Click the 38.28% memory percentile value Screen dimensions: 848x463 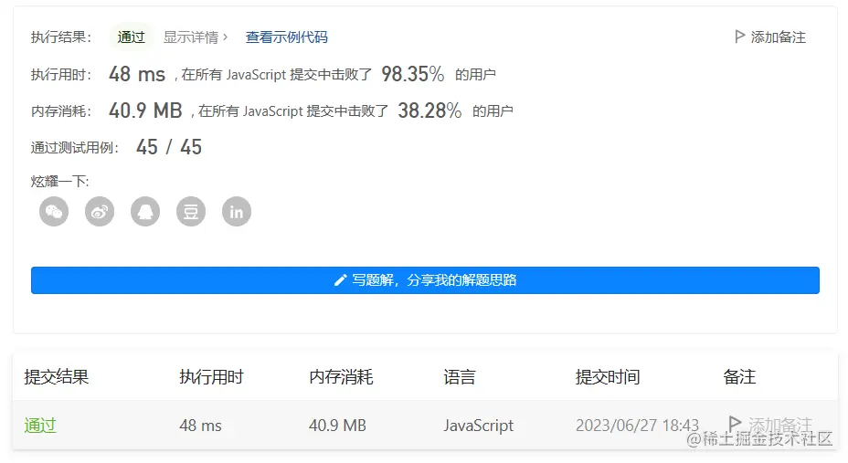tap(430, 110)
